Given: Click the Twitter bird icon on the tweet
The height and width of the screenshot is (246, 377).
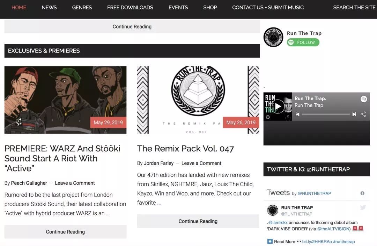Looking at the screenshot, I should 363,208.
